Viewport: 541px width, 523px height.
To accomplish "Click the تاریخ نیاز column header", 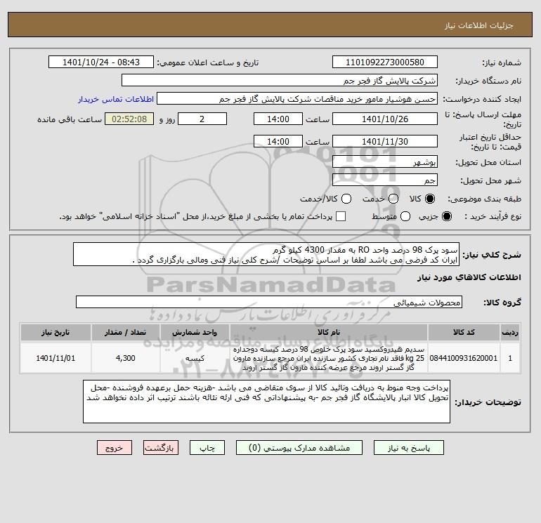I will (56, 332).
